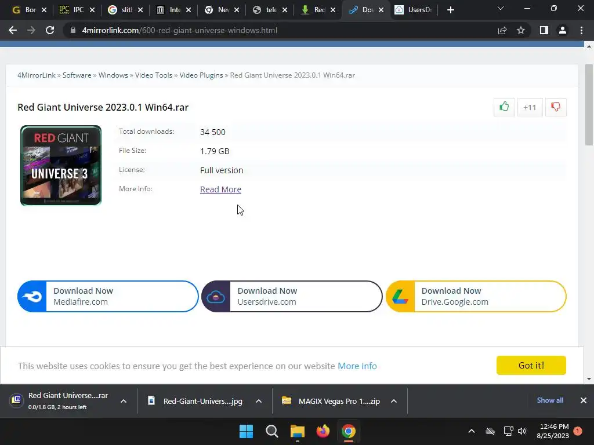Image resolution: width=594 pixels, height=445 pixels.
Task: Click Show all downloads
Action: [550, 400]
